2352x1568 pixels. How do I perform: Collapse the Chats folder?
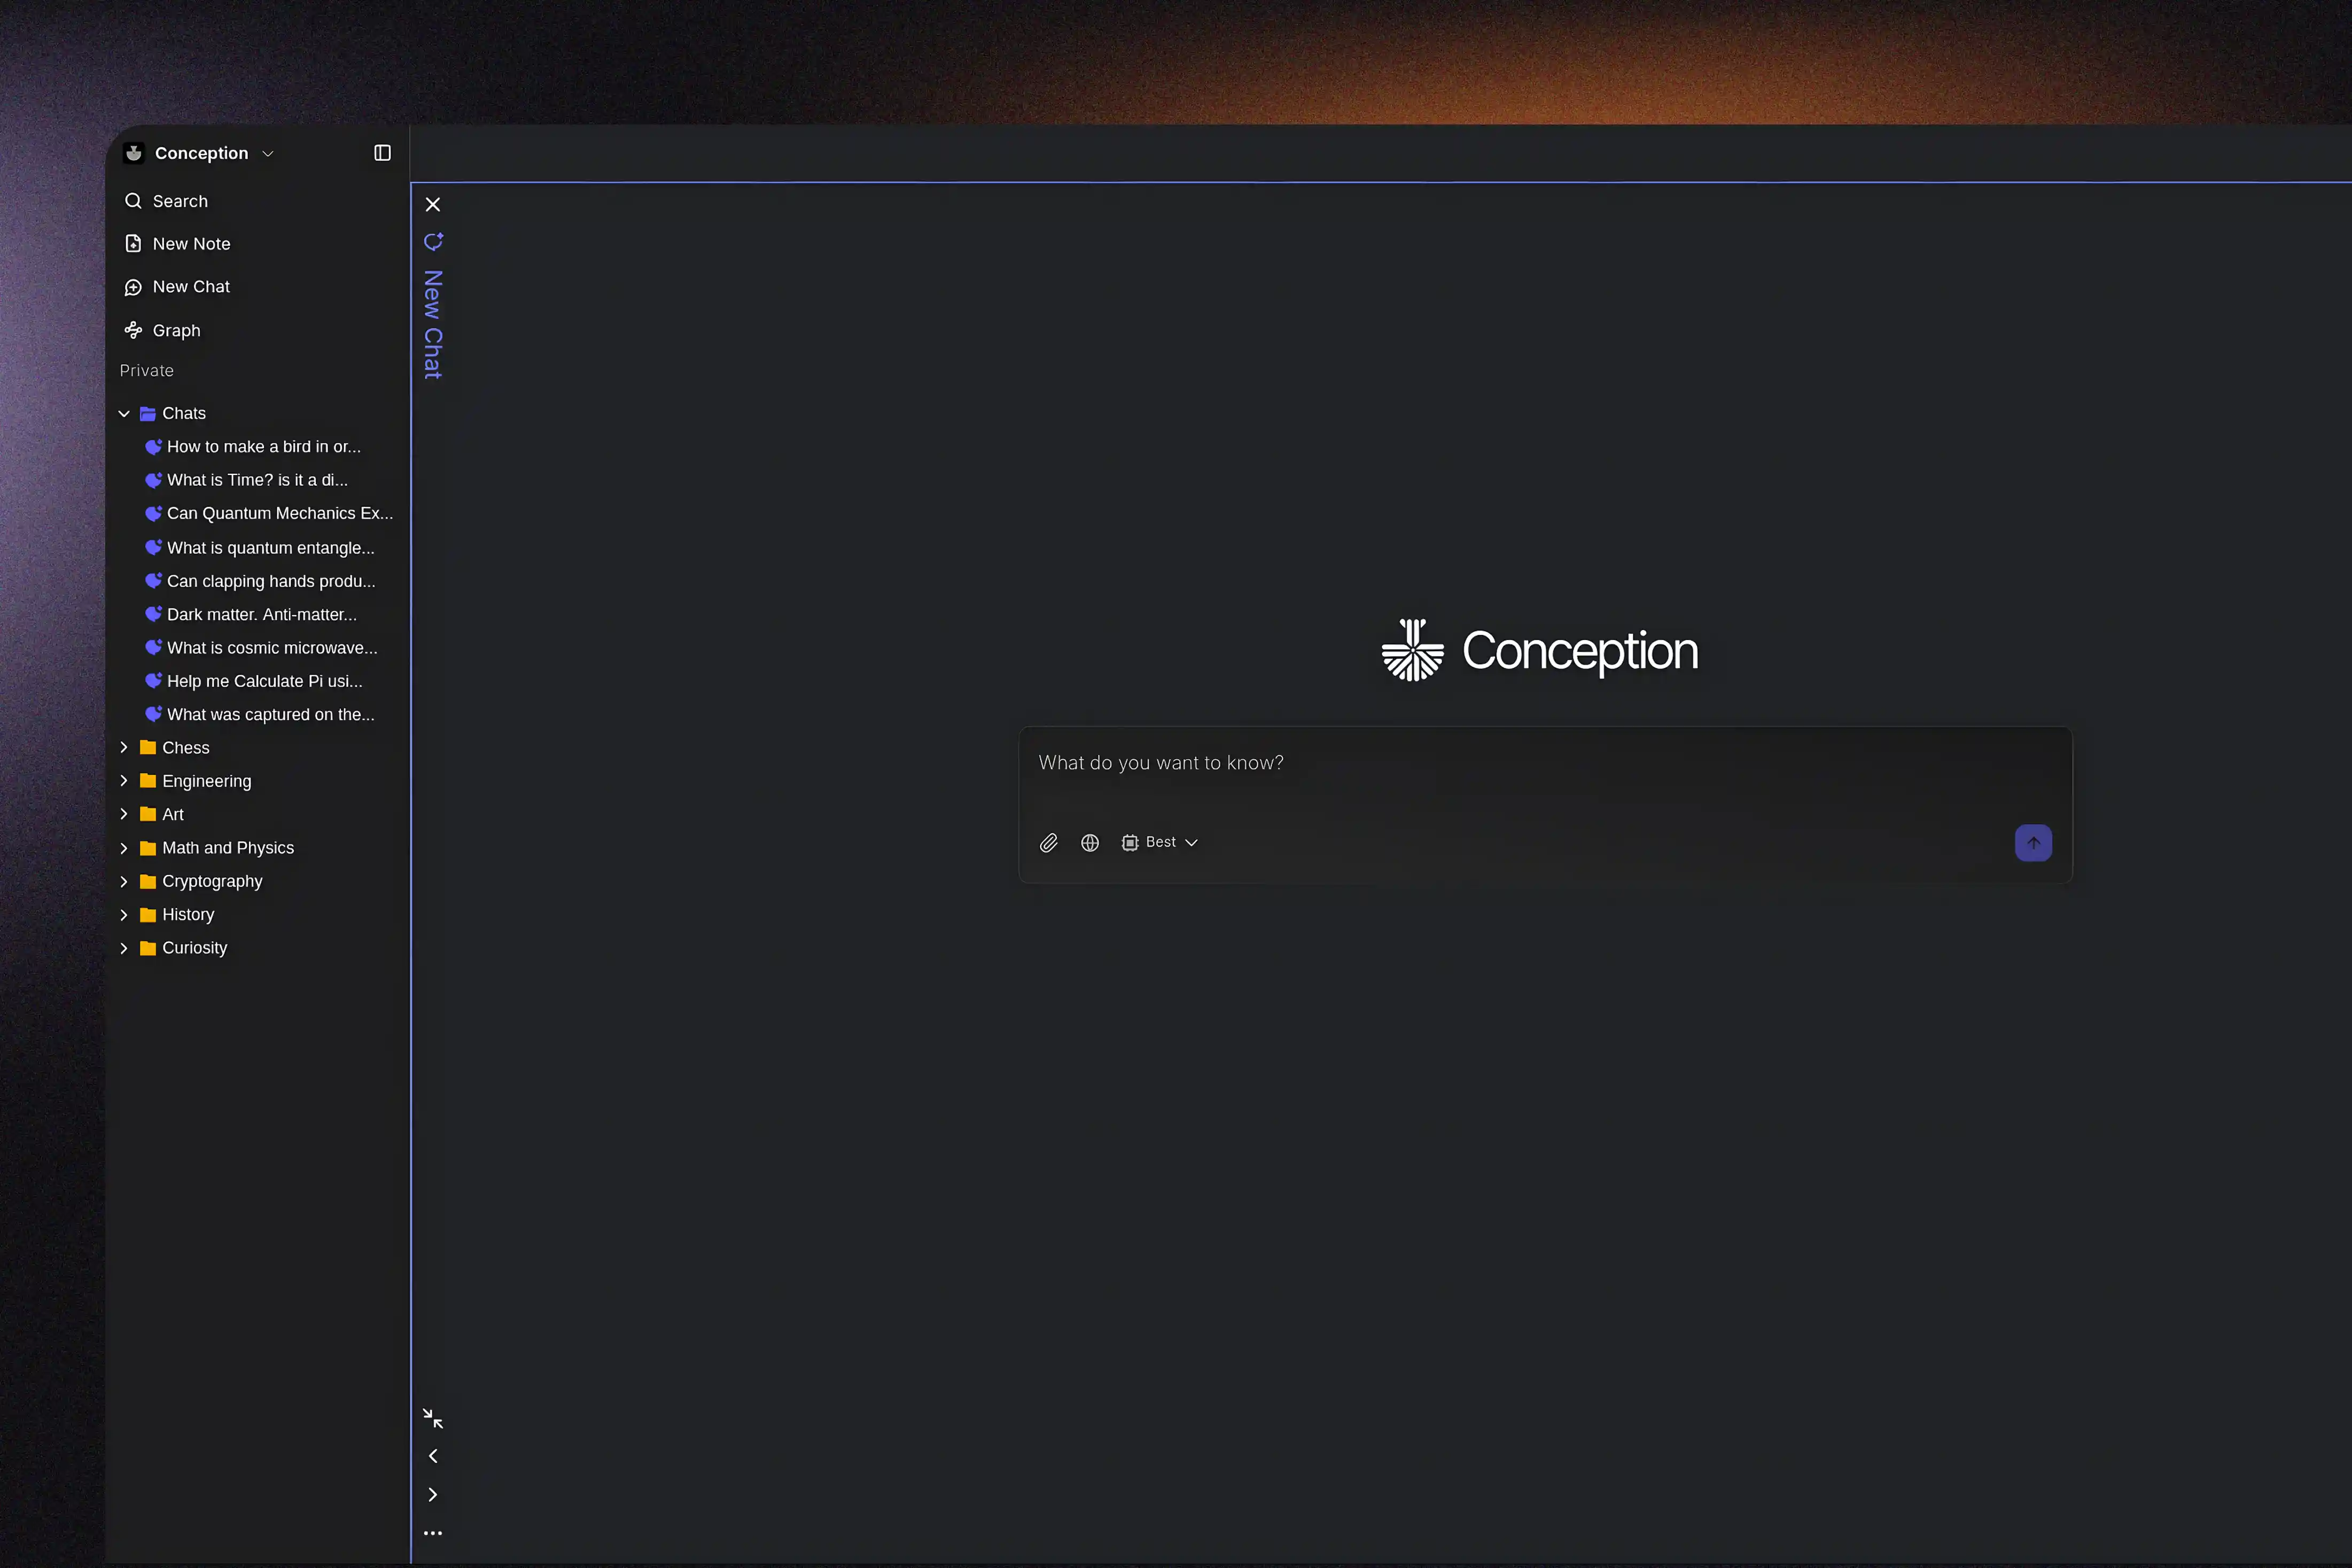(x=124, y=413)
